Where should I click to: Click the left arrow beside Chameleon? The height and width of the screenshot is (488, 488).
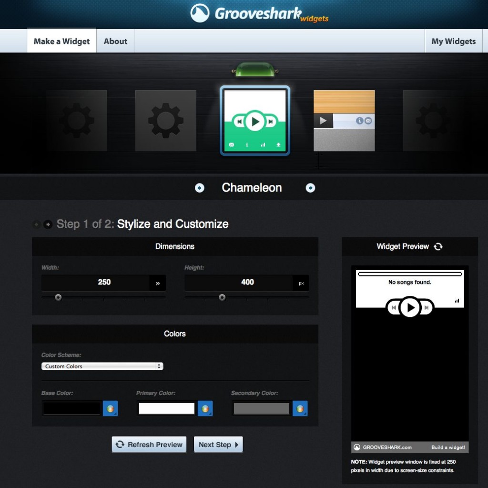coord(200,188)
